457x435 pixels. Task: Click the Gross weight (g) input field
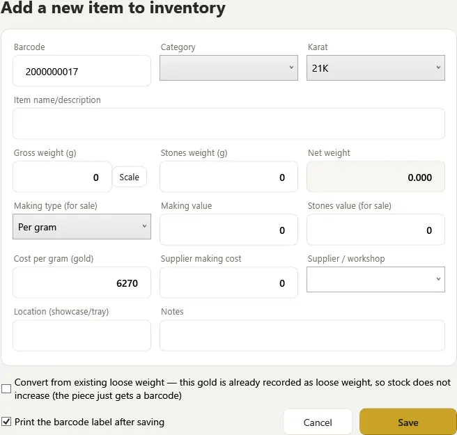[62, 177]
